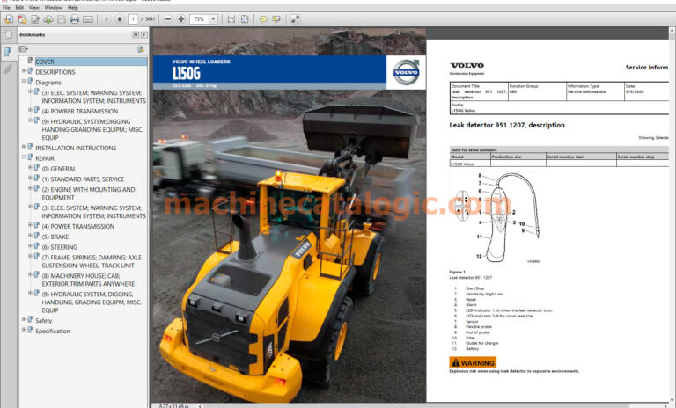Expand the DESCRIPTIONS bookmark
676x408 pixels.
[24, 70]
